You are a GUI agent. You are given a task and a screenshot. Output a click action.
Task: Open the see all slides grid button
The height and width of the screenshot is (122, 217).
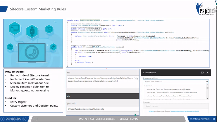pyautogui.click(x=19, y=119)
